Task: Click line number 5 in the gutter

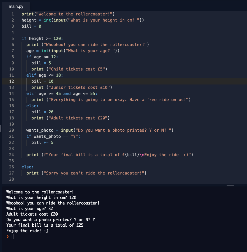Action: coord(13,38)
